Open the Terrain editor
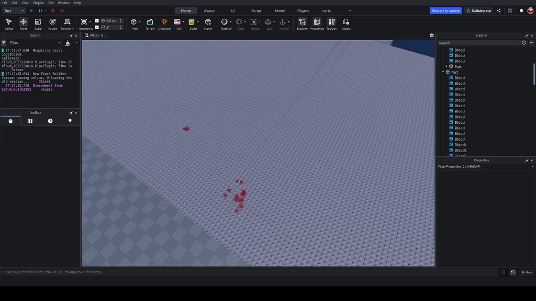536x301 pixels. [150, 24]
